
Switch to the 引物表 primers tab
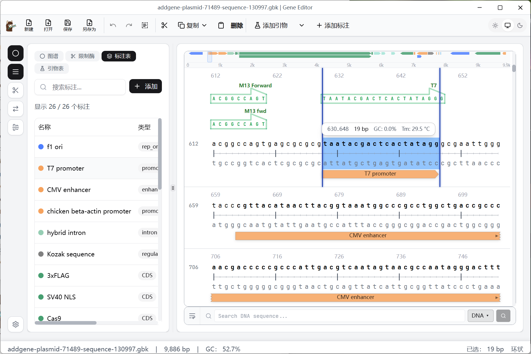click(x=52, y=69)
